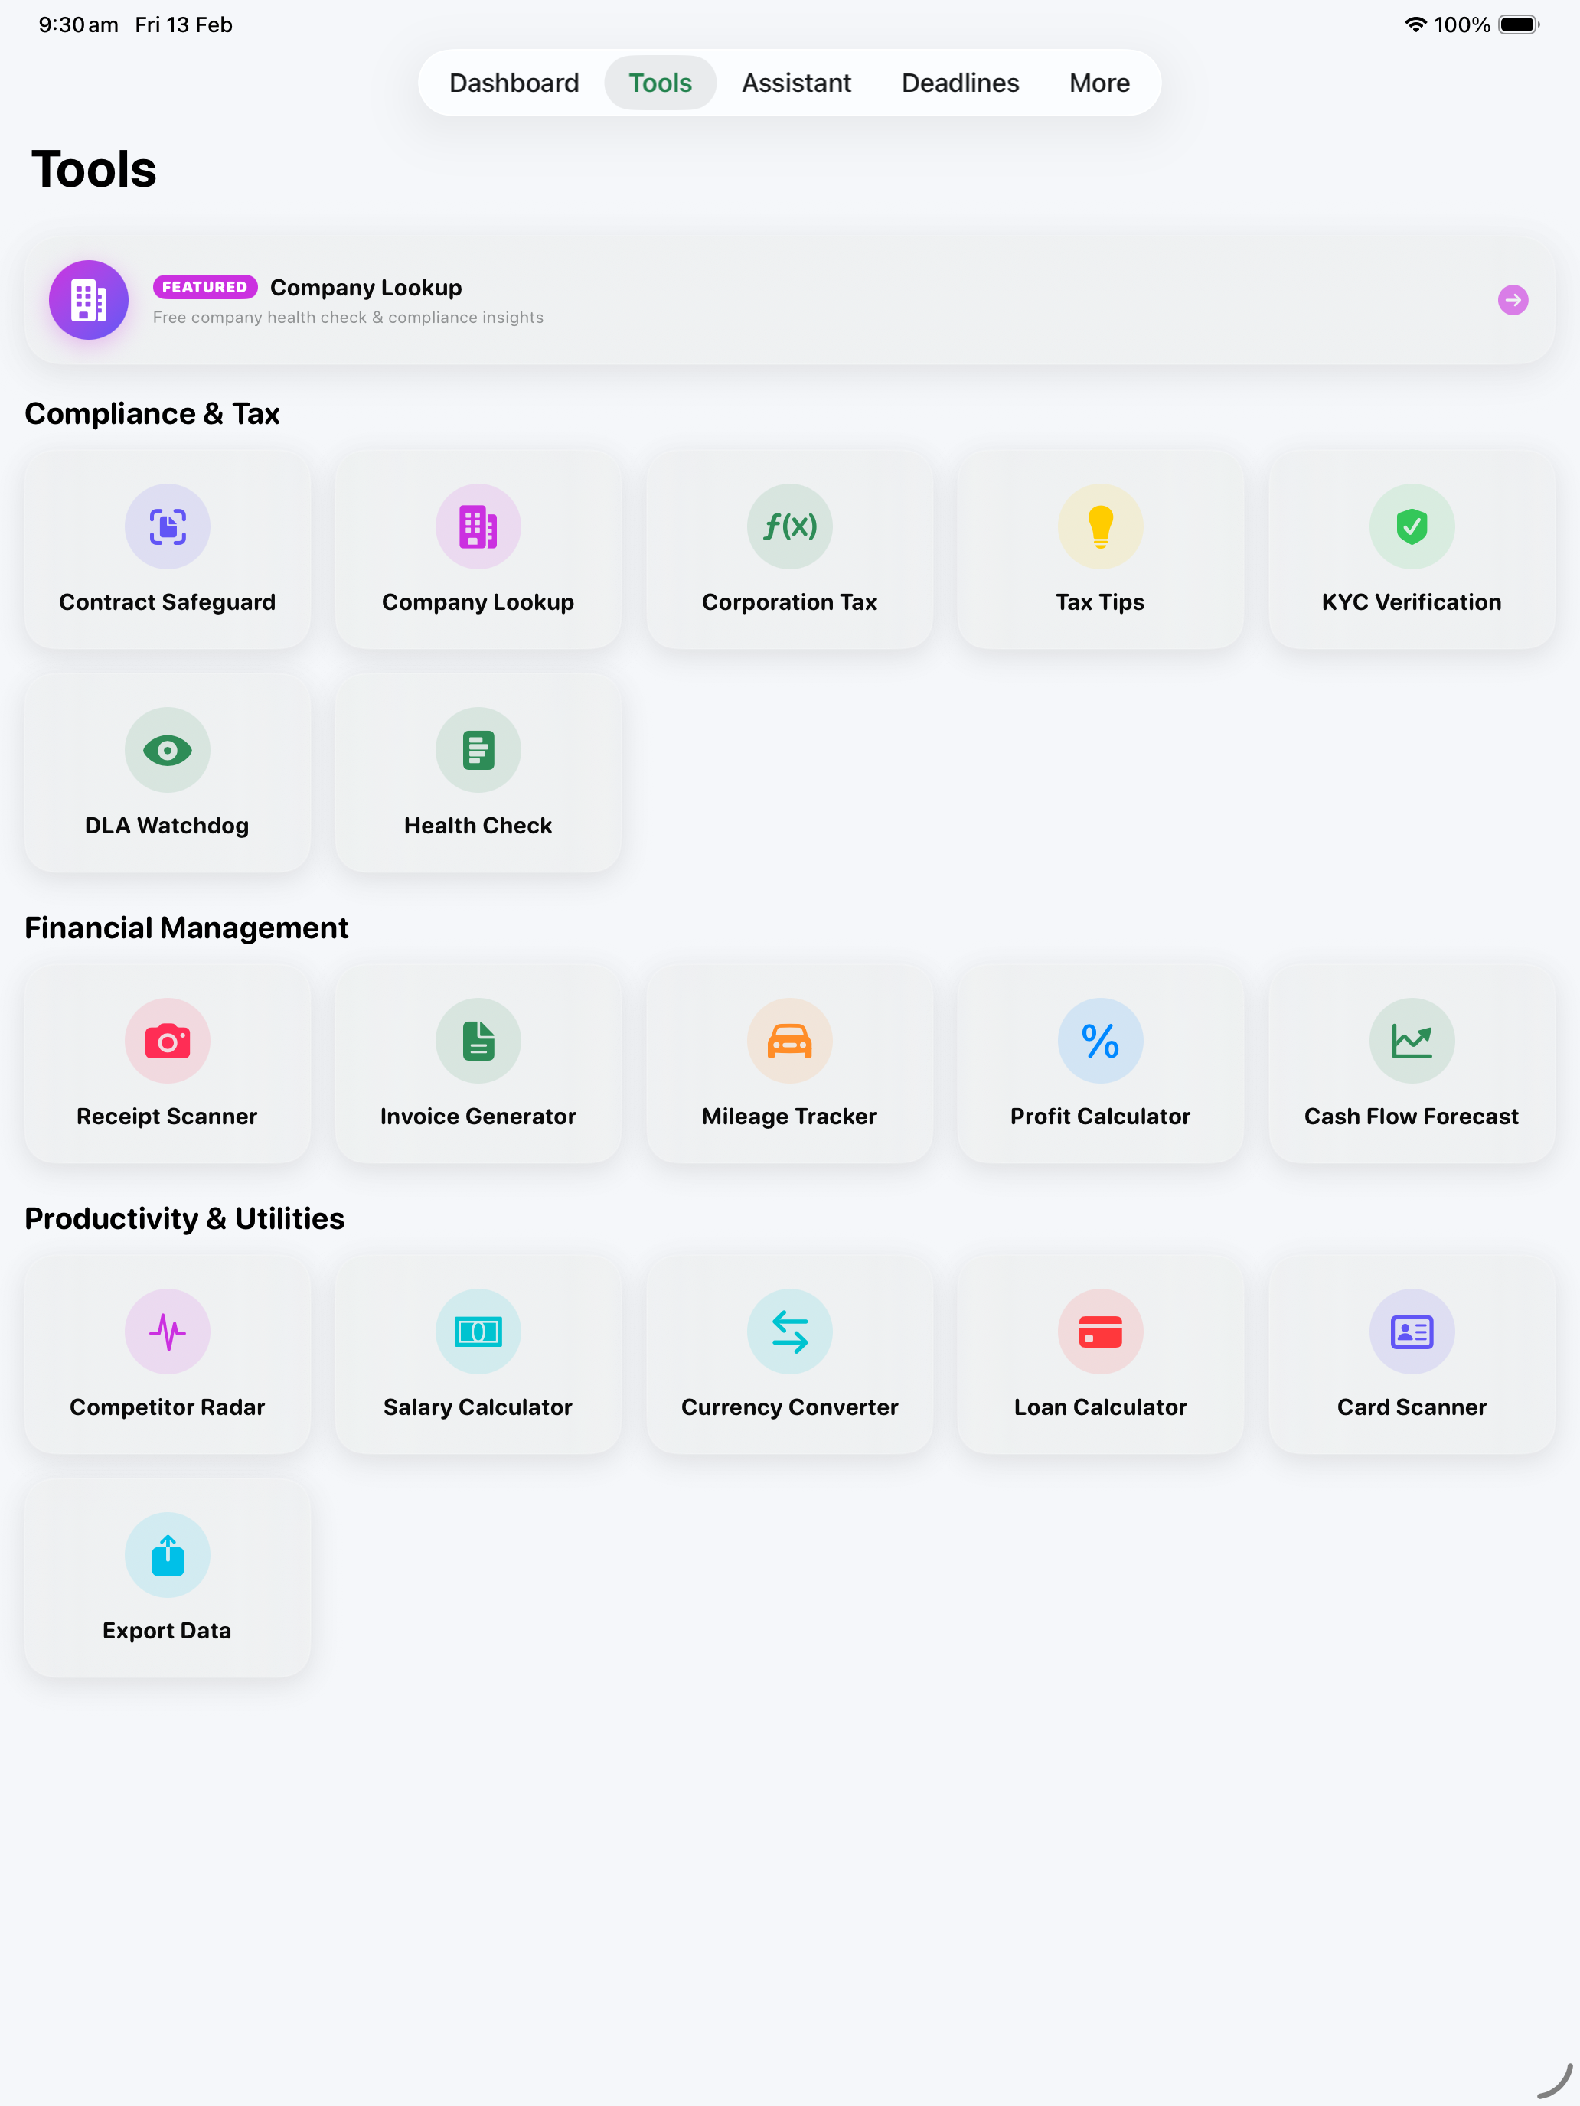
Task: Open Competitor Radar pulse tool
Action: click(168, 1355)
